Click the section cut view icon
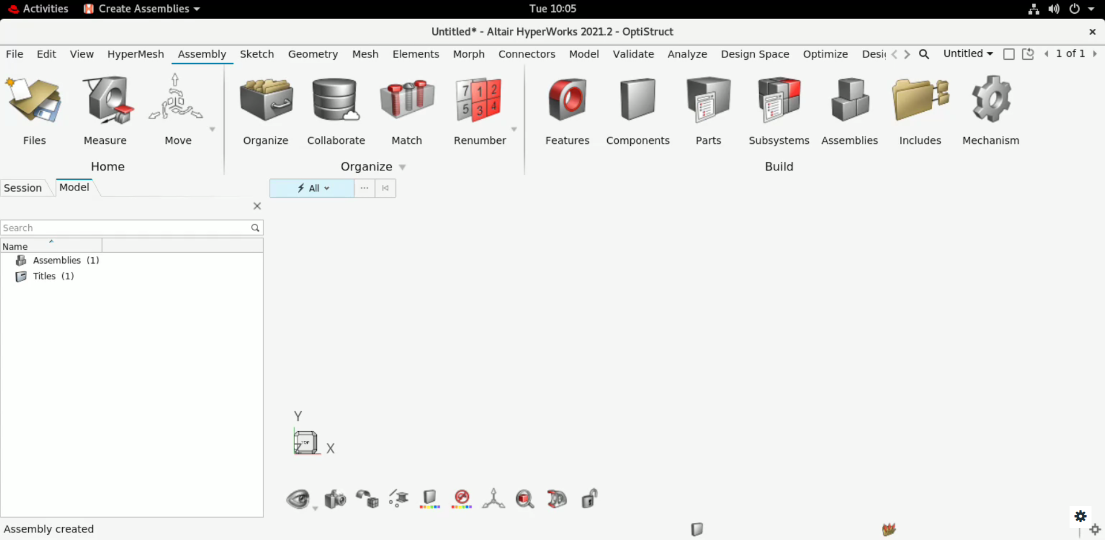 pos(557,499)
